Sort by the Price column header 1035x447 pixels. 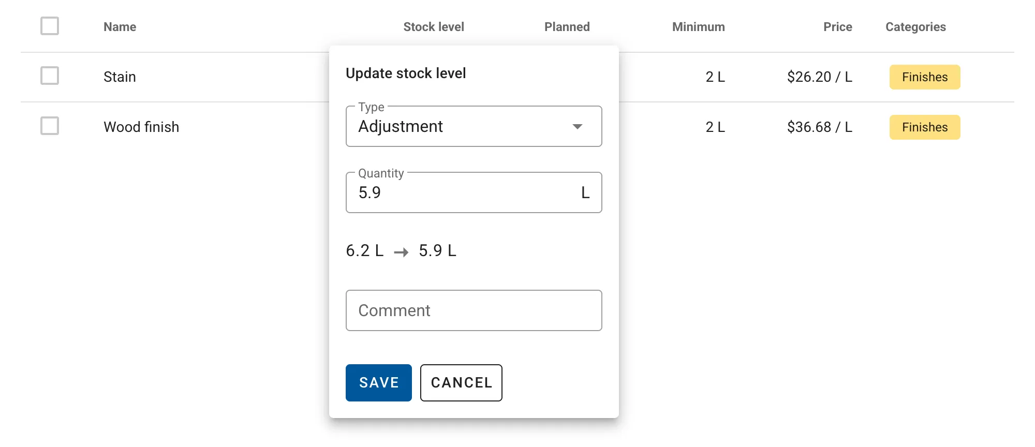(837, 26)
